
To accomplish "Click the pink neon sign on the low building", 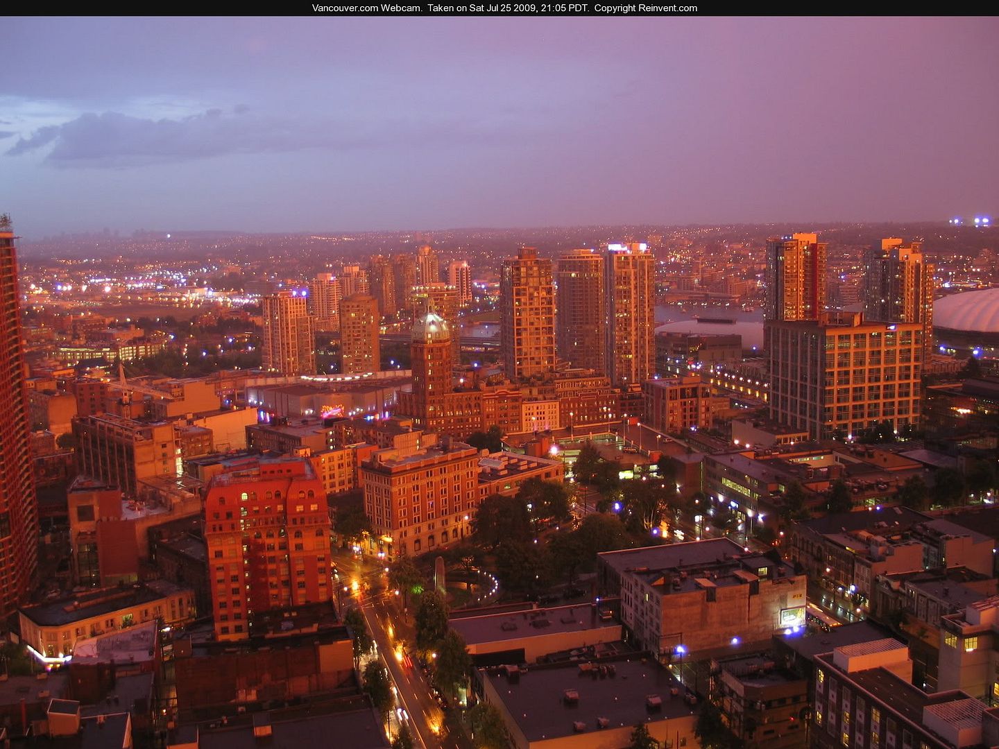I will [x=332, y=411].
